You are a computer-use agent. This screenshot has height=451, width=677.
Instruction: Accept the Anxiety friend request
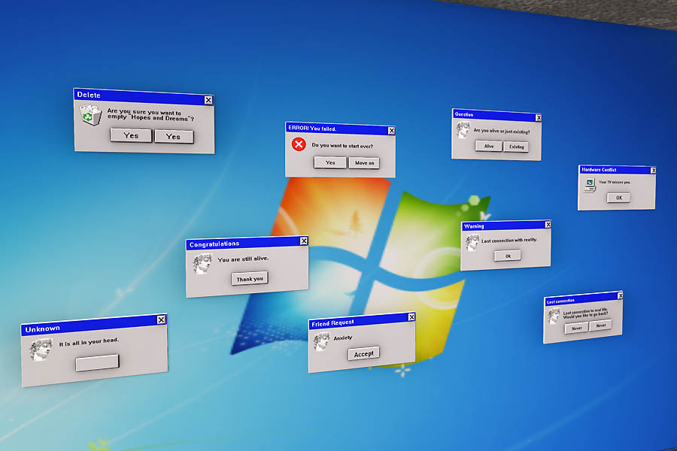click(363, 353)
